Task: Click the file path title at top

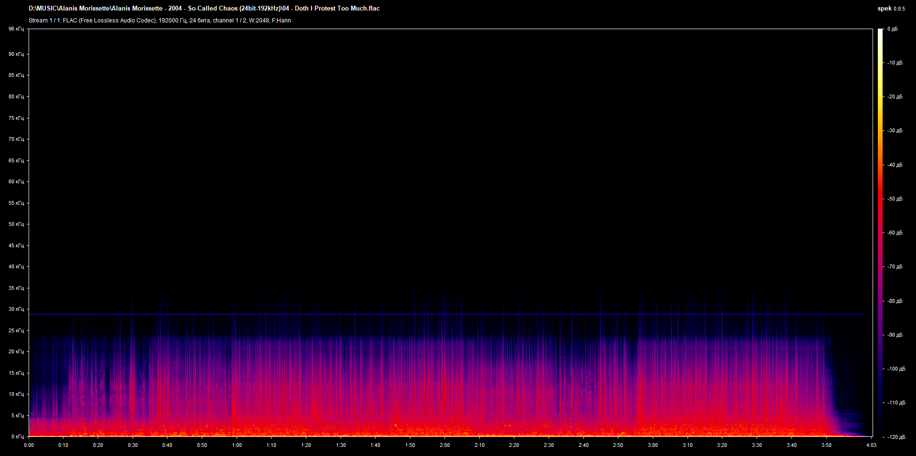Action: click(x=204, y=8)
